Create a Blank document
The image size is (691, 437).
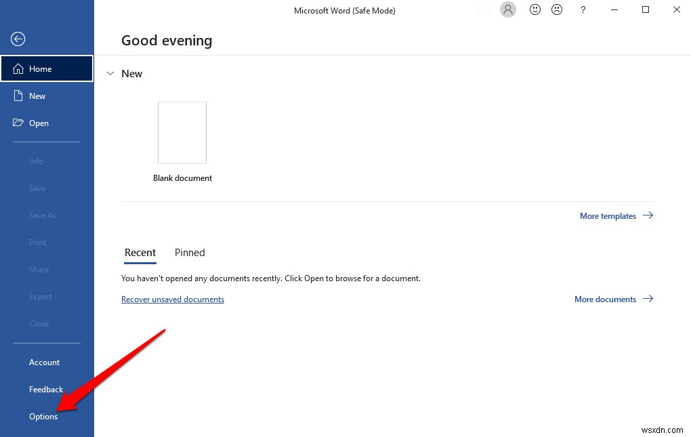coord(182,132)
